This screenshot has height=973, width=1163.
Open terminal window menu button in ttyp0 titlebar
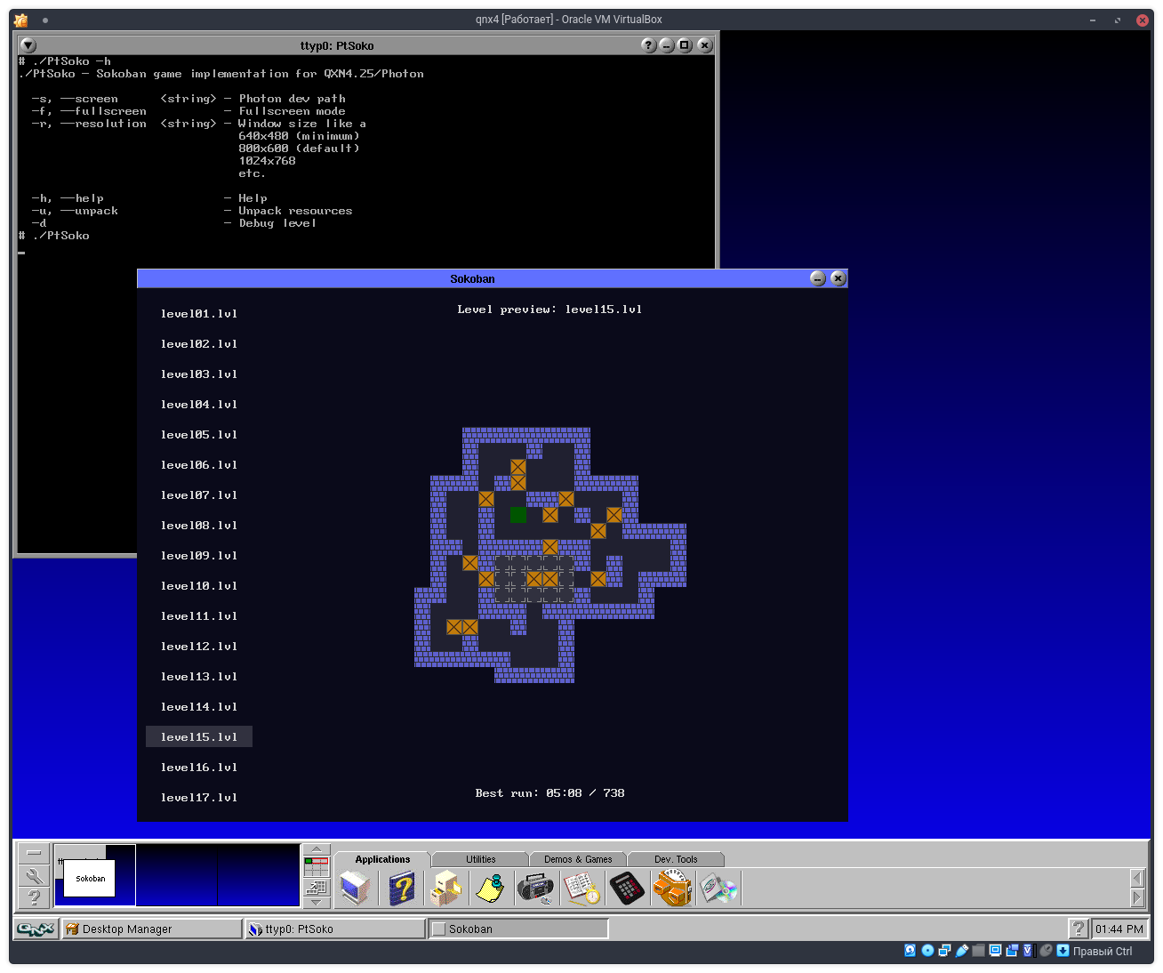click(x=28, y=45)
